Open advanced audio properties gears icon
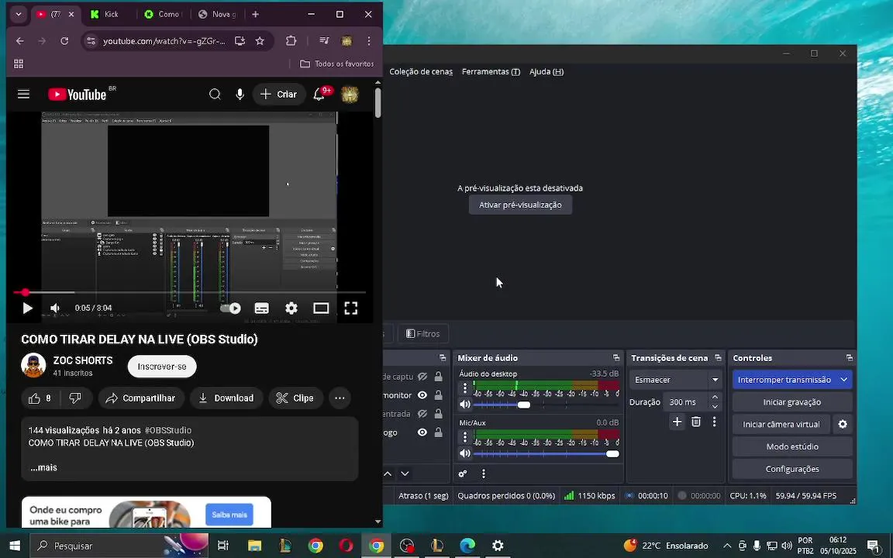The height and width of the screenshot is (558, 893). coord(463,474)
